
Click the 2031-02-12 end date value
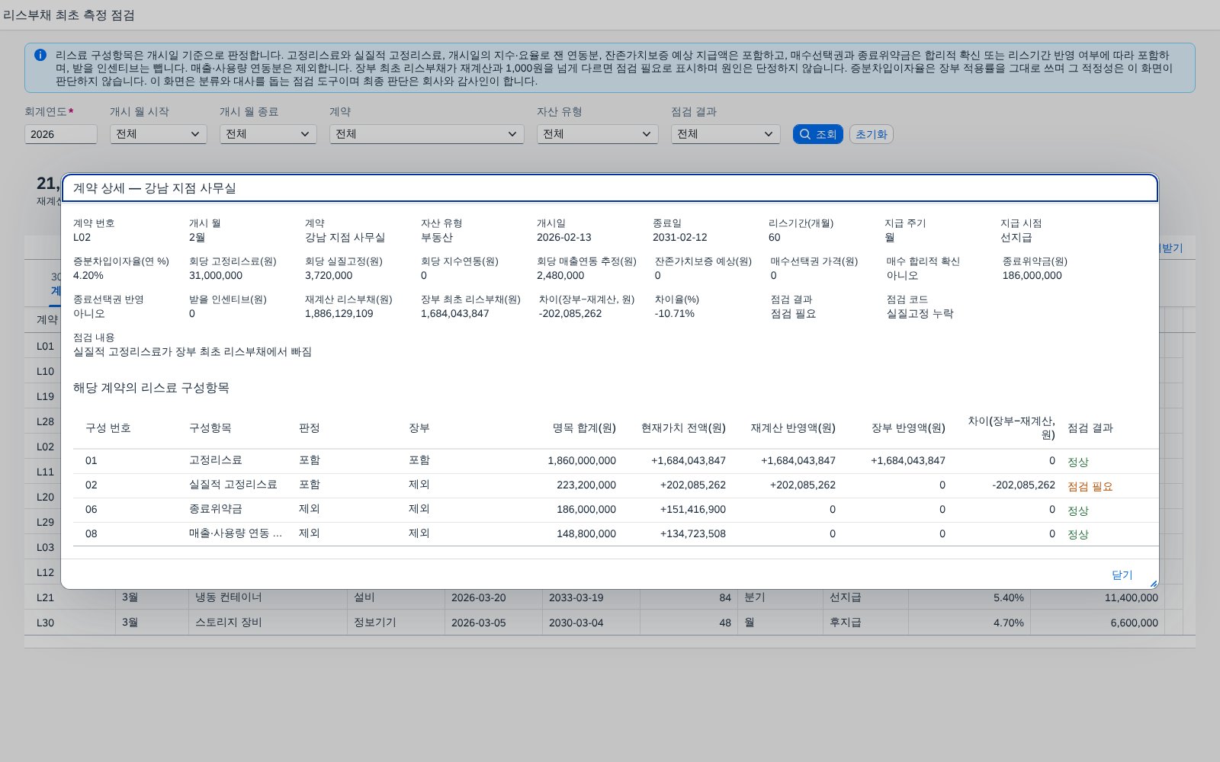pos(680,238)
